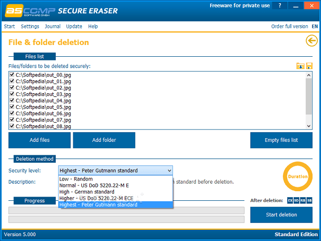Toggle the SB option after deletion

pos(309,200)
